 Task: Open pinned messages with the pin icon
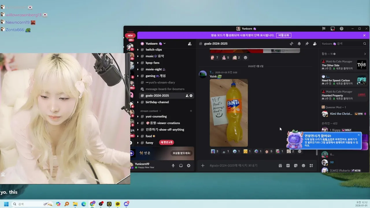[307, 44]
